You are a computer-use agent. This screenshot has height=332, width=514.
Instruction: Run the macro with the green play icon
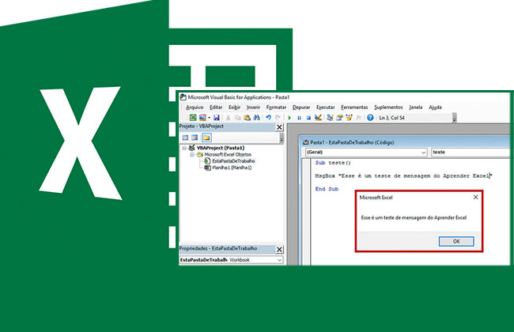289,117
